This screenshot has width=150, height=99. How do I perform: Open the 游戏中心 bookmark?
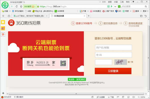tap(48, 11)
